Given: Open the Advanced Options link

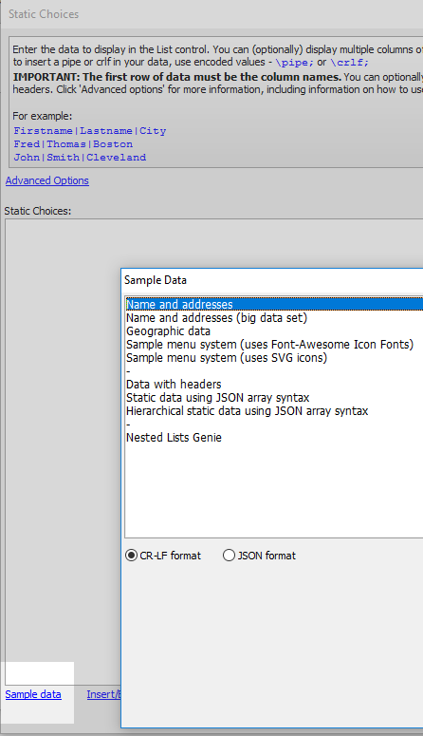Looking at the screenshot, I should 46,180.
